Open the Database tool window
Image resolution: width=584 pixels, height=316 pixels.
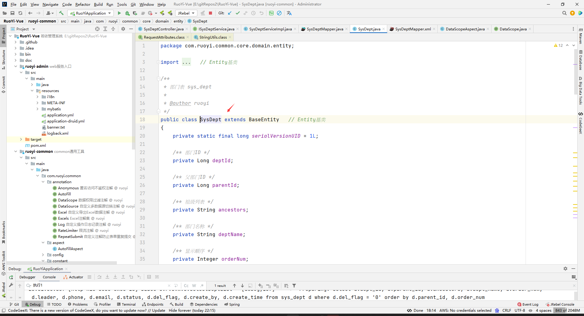(581, 60)
